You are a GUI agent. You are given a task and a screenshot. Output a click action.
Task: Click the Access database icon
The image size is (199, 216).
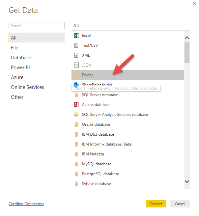click(x=76, y=105)
